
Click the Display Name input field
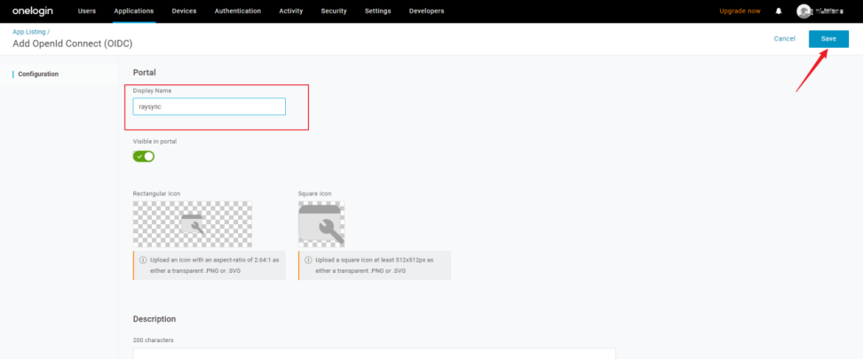tap(209, 106)
